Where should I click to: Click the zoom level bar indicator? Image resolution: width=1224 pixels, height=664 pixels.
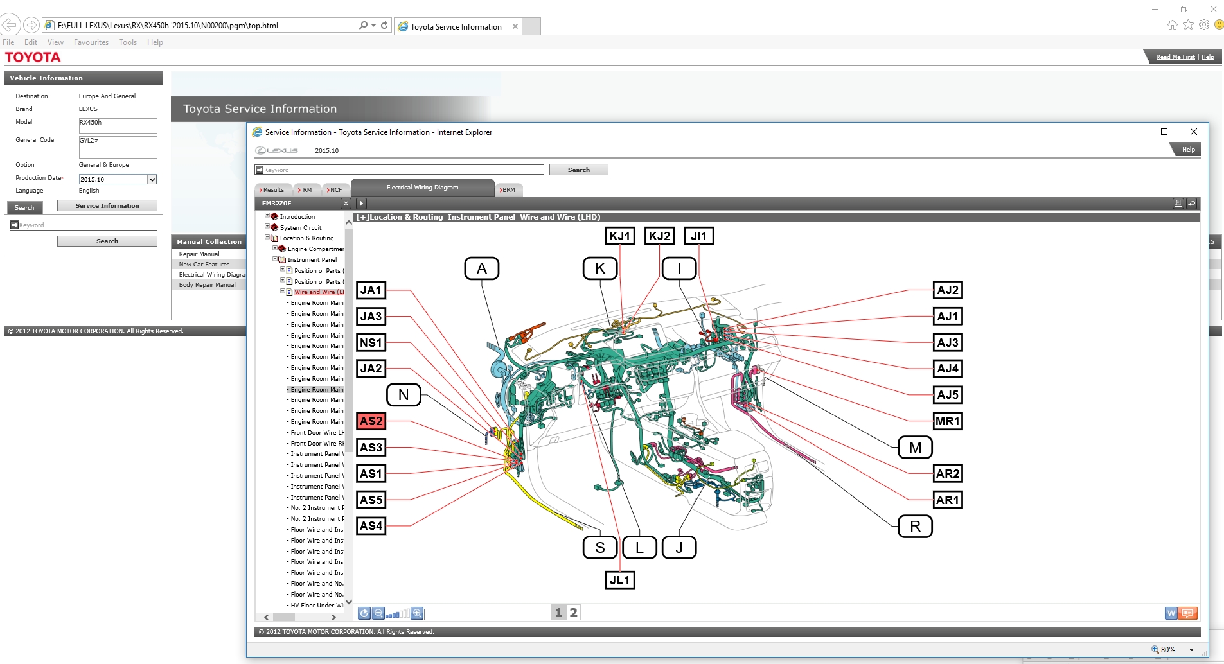click(x=398, y=614)
